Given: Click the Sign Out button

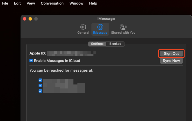Looking at the screenshot, I should point(171,53).
